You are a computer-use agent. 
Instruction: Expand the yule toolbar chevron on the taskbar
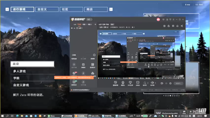[134, 115]
